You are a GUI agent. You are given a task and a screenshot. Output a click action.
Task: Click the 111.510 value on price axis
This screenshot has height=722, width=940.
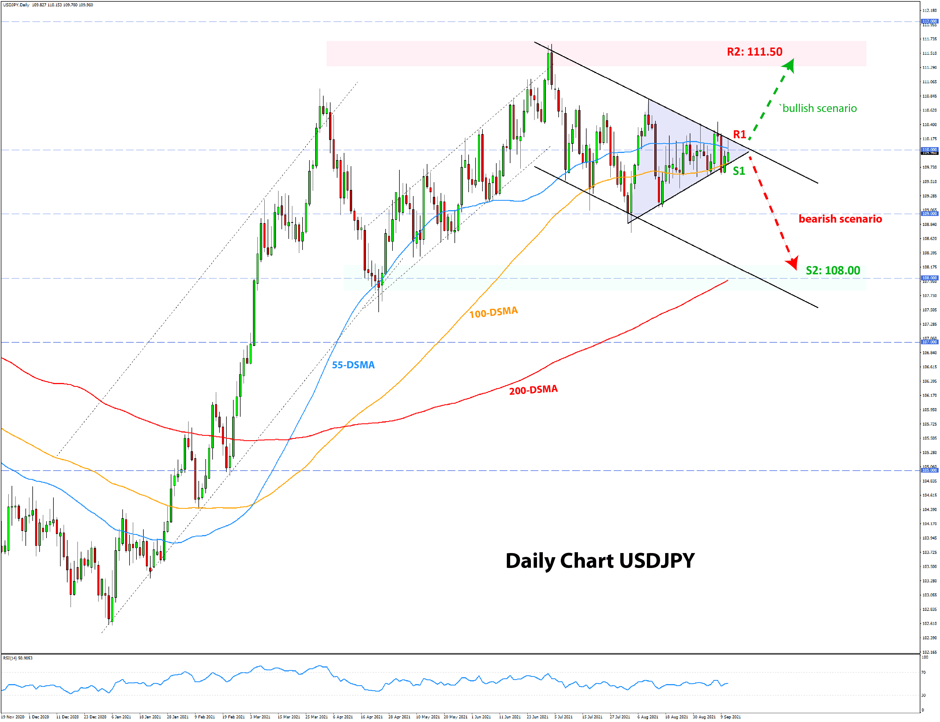[x=929, y=53]
